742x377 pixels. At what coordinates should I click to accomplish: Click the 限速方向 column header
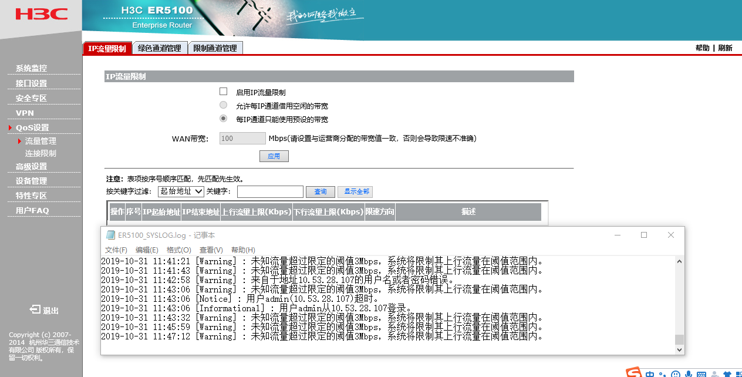click(x=380, y=212)
